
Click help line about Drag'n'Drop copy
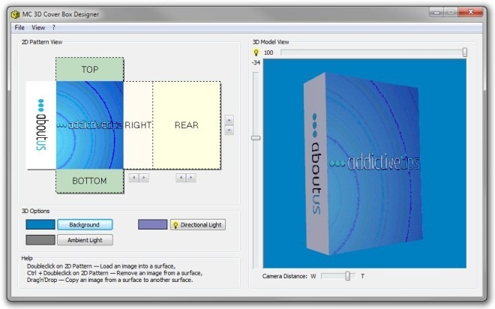coord(109,280)
